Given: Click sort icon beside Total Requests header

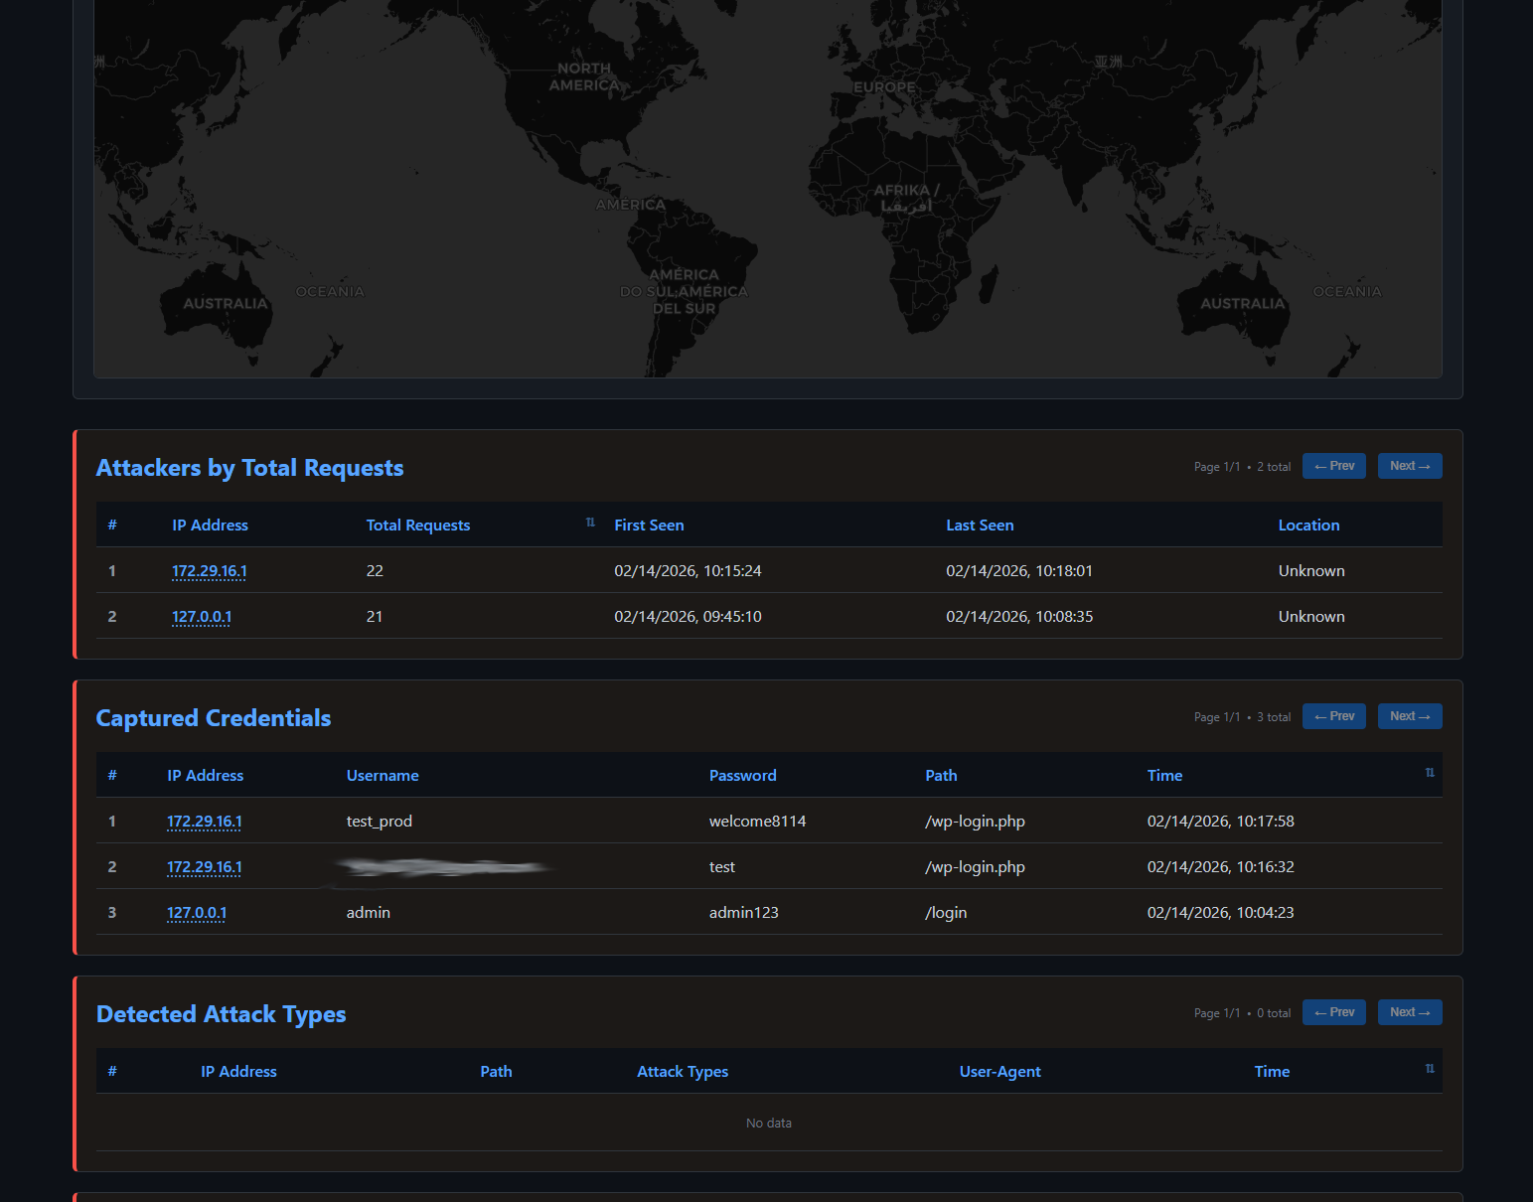Looking at the screenshot, I should (590, 523).
